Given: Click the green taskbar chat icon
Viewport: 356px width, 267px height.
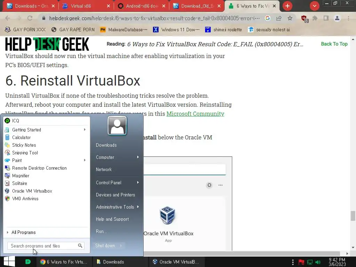Looking at the screenshot, I should click(28, 262).
